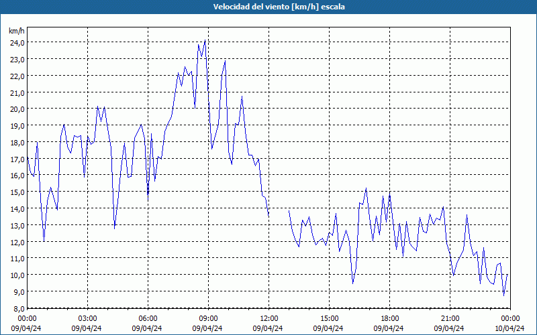This screenshot has width=537, height=335.
Task: Click the 15:00 time axis label
Action: 329,319
